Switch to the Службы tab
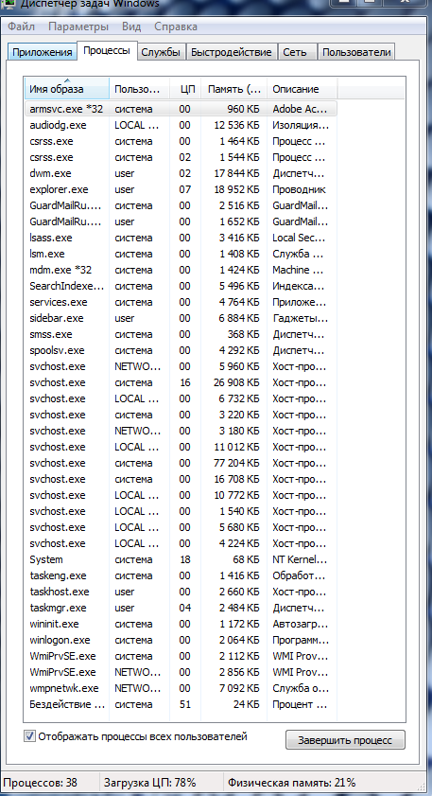 (161, 52)
